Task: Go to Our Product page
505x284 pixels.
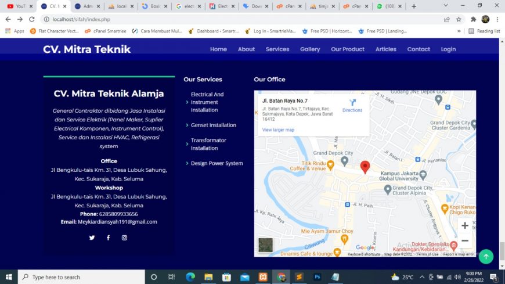Action: click(x=348, y=49)
